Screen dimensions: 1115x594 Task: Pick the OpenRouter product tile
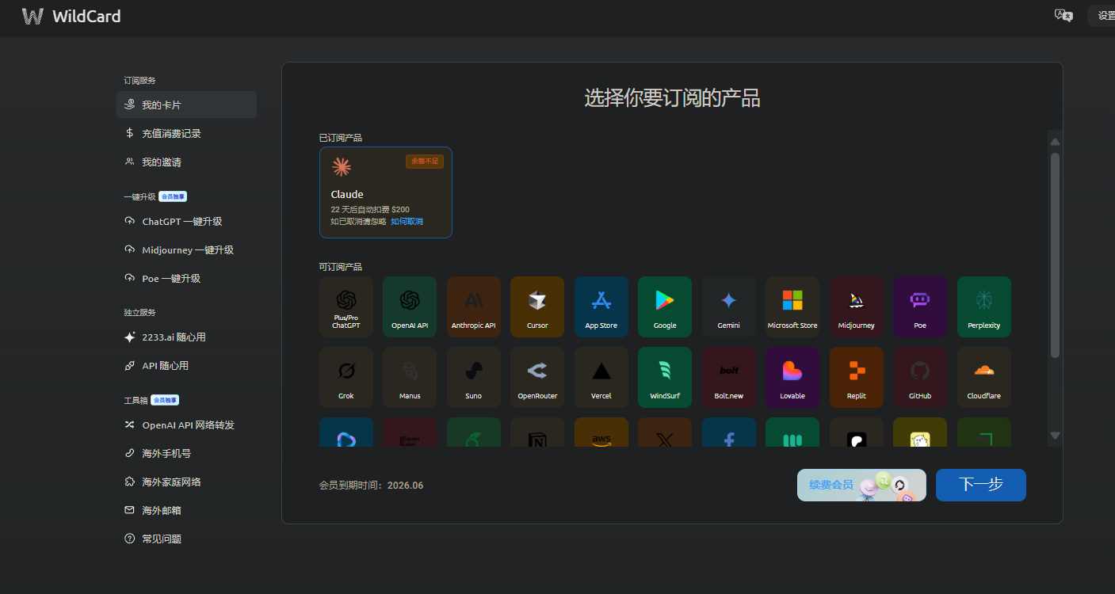pos(537,377)
